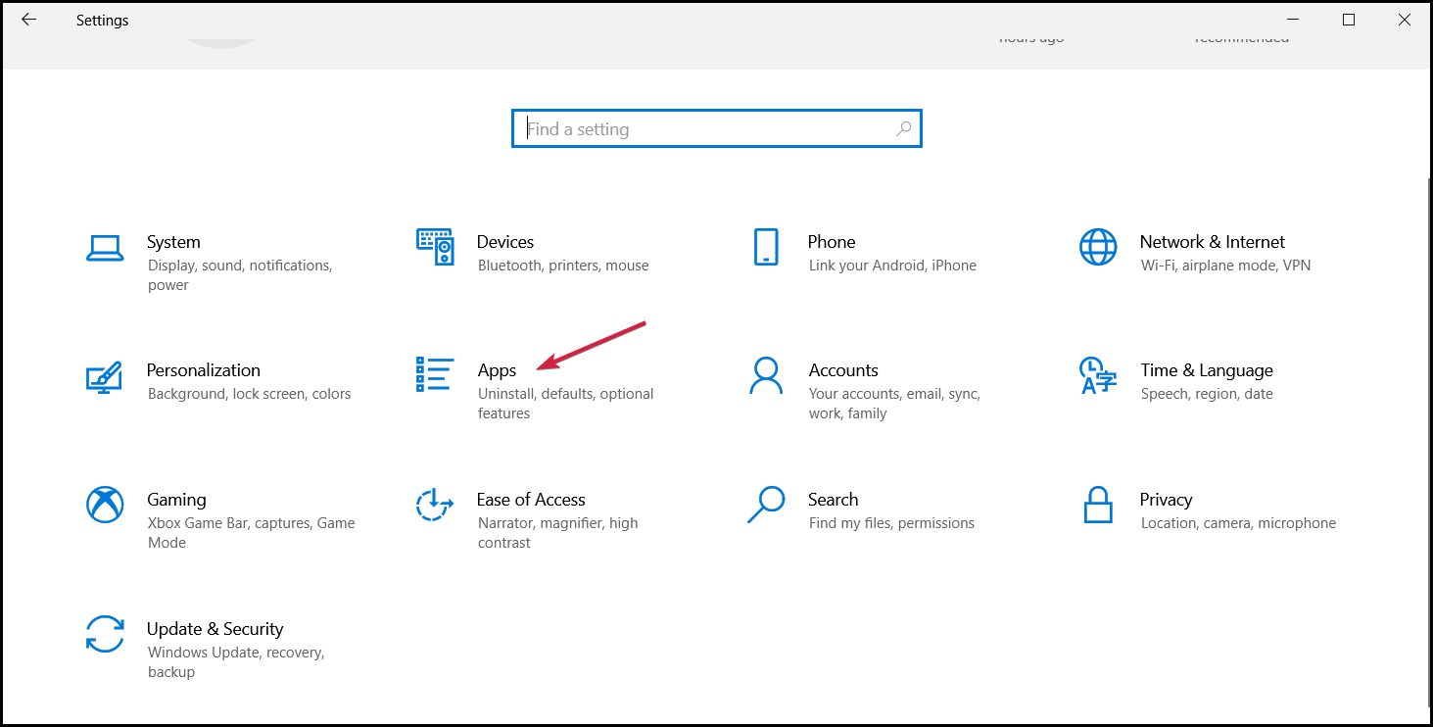
Task: Open Search settings via the magnifier icon
Action: tap(766, 506)
